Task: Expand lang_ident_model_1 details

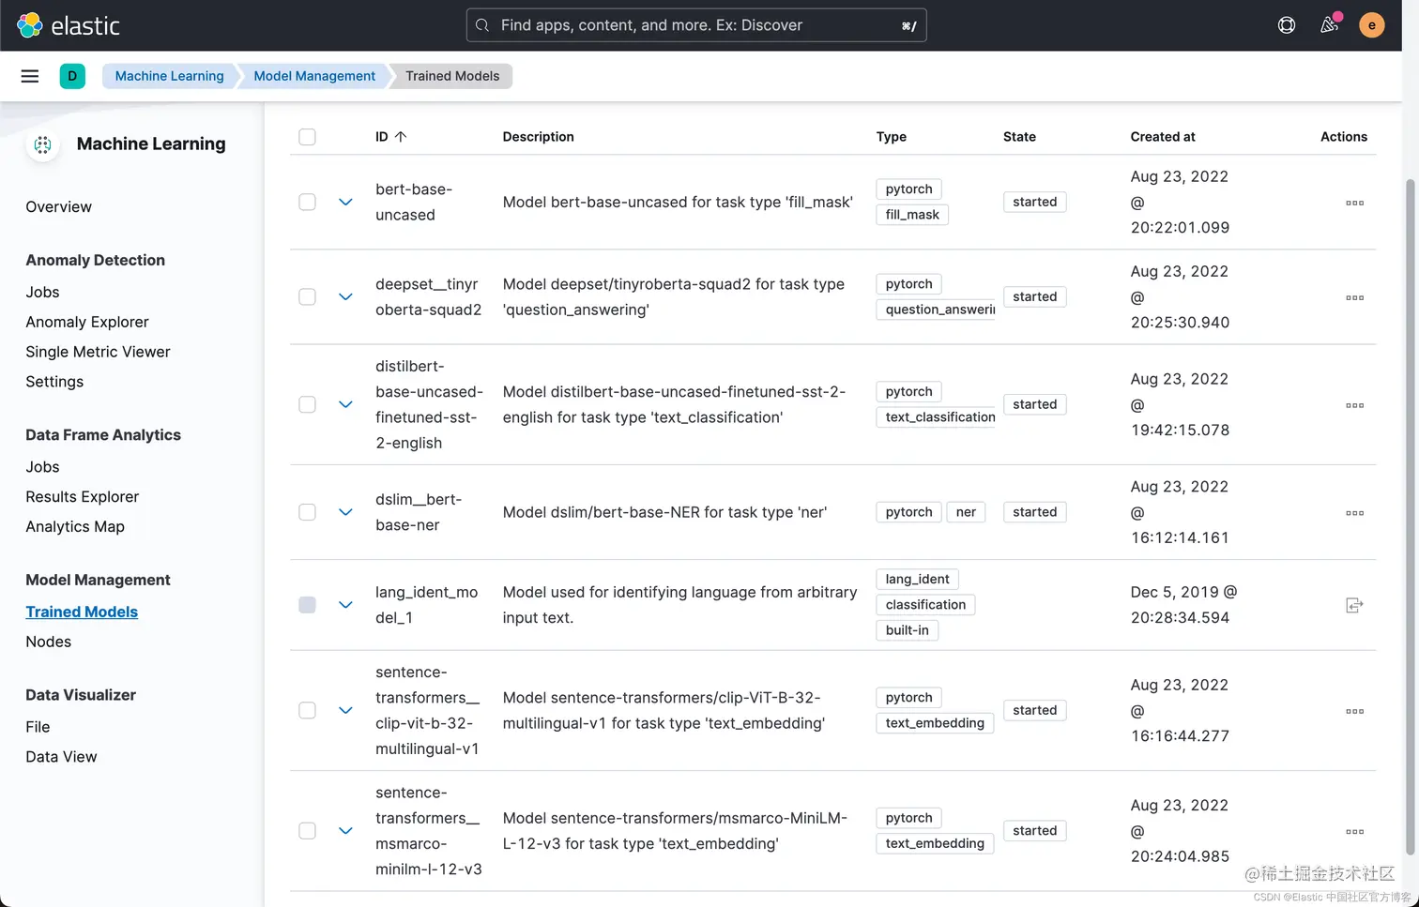Action: pyautogui.click(x=345, y=605)
